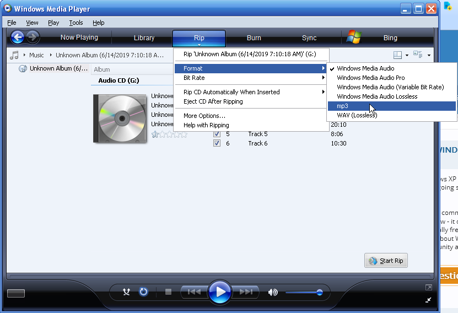Choose WAV (Lossless) format
This screenshot has height=313, width=458.
(392, 115)
